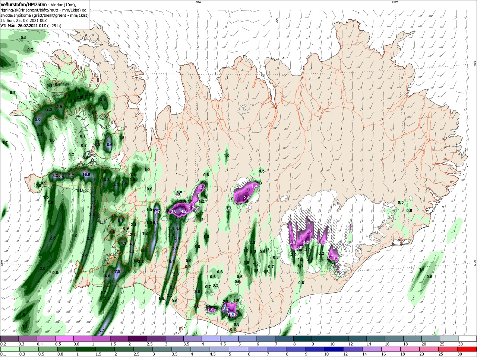Click the lower-legend swatch between 1 and 1.5
477x357 pixels.
point(86,349)
